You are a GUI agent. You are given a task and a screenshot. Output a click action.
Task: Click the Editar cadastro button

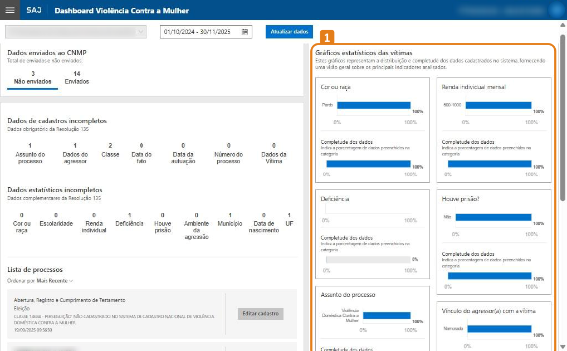click(x=261, y=314)
